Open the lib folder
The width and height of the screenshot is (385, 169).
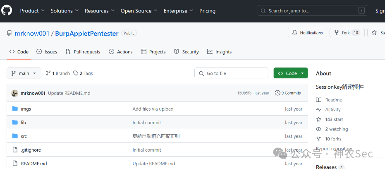coord(23,123)
